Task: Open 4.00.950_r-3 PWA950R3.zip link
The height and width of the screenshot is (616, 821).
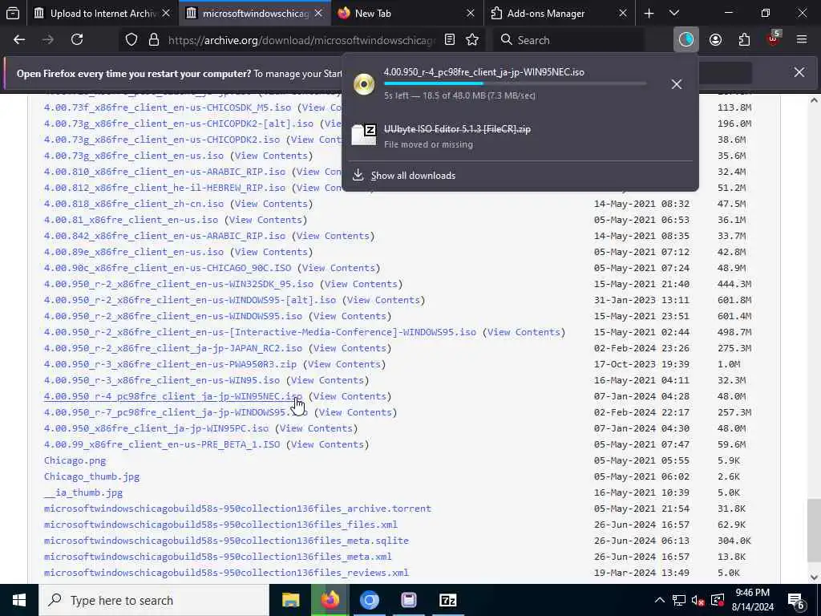Action: (170, 365)
